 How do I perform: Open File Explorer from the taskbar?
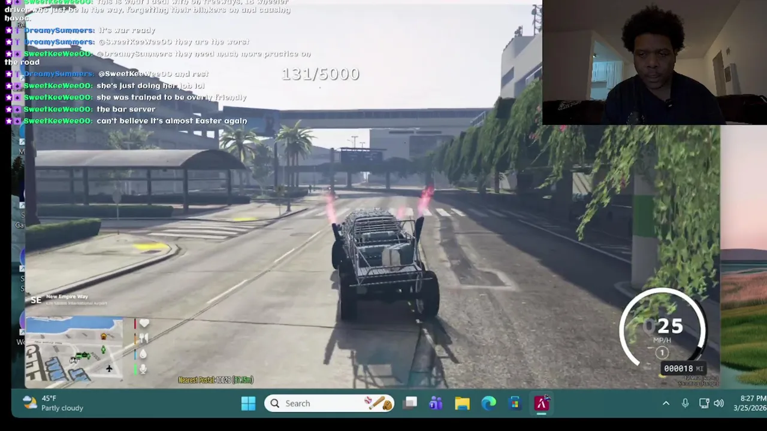click(x=462, y=403)
